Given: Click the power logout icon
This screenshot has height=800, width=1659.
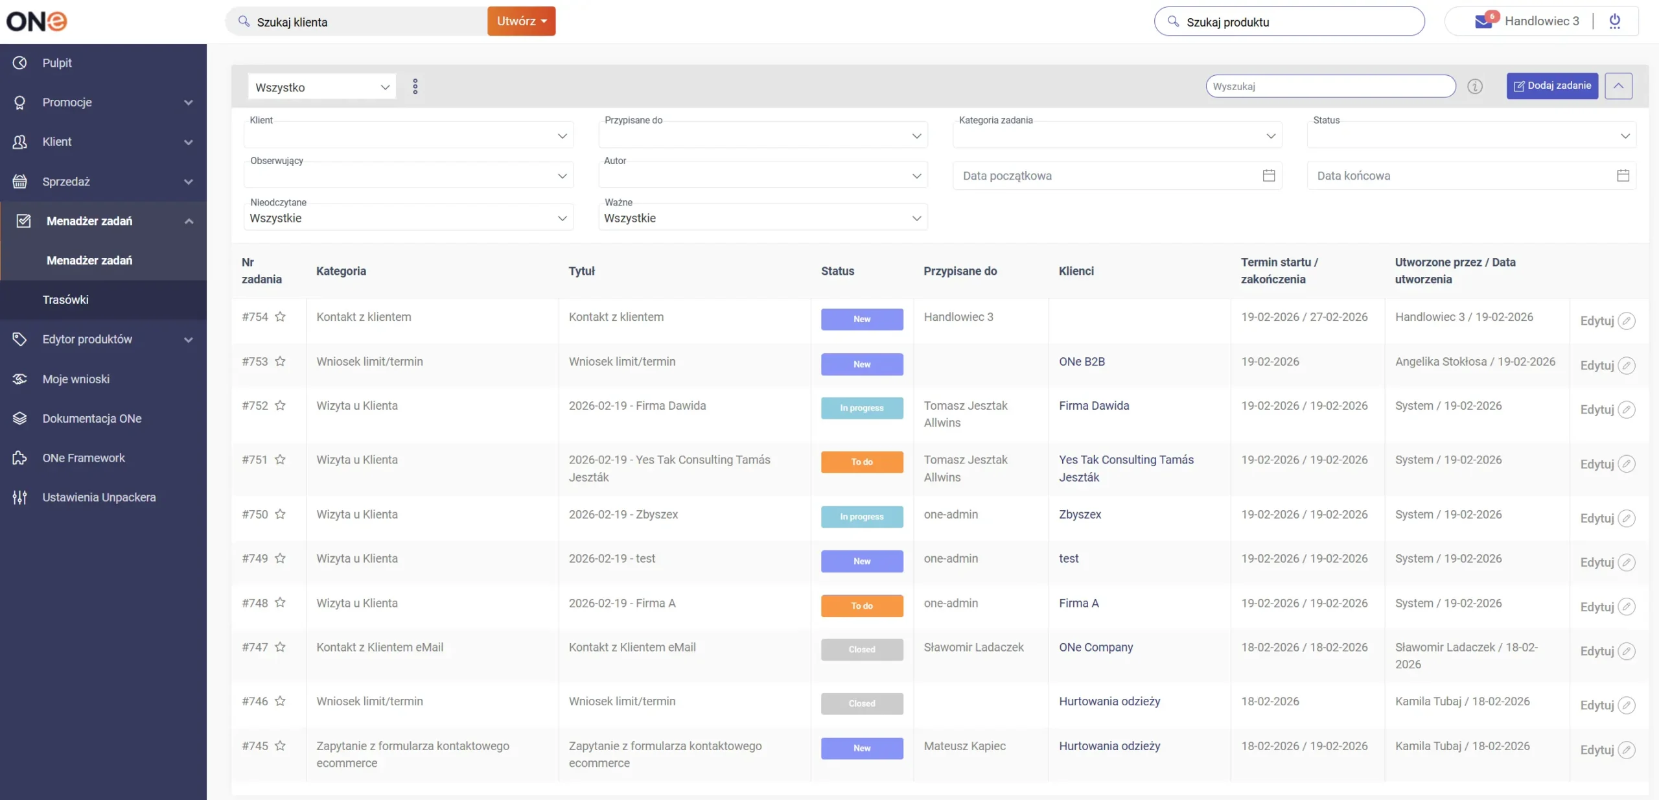Looking at the screenshot, I should click(1614, 21).
